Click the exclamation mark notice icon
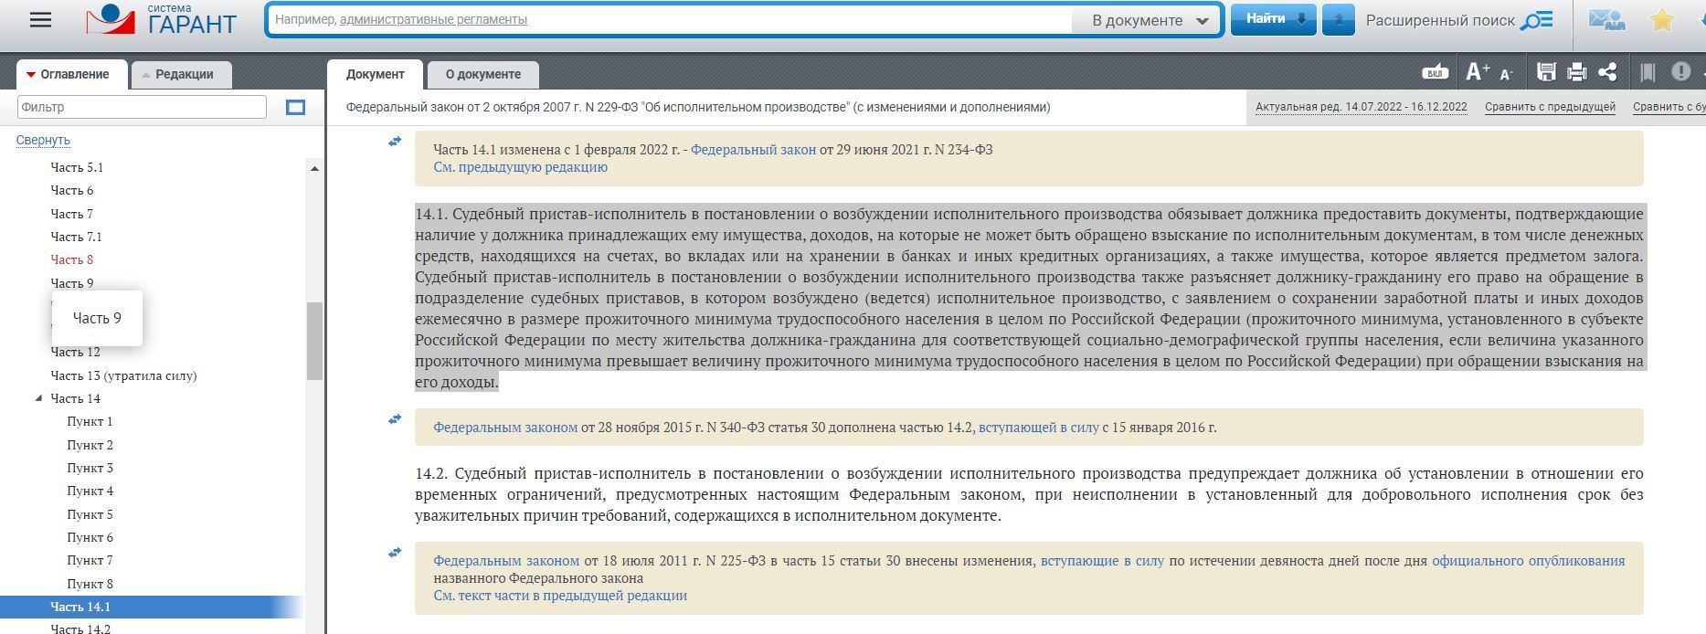The height and width of the screenshot is (634, 1706). [1680, 71]
